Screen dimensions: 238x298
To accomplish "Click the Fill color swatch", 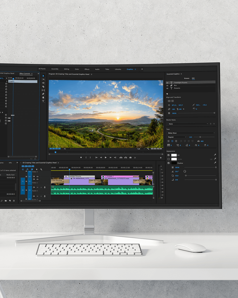I will (174, 155).
